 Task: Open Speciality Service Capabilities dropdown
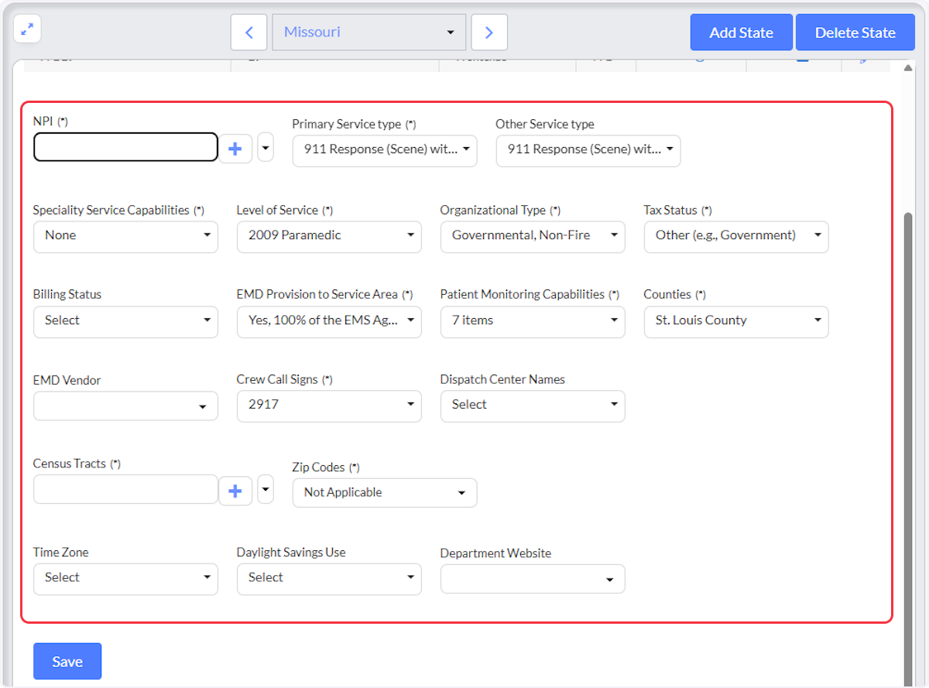125,236
